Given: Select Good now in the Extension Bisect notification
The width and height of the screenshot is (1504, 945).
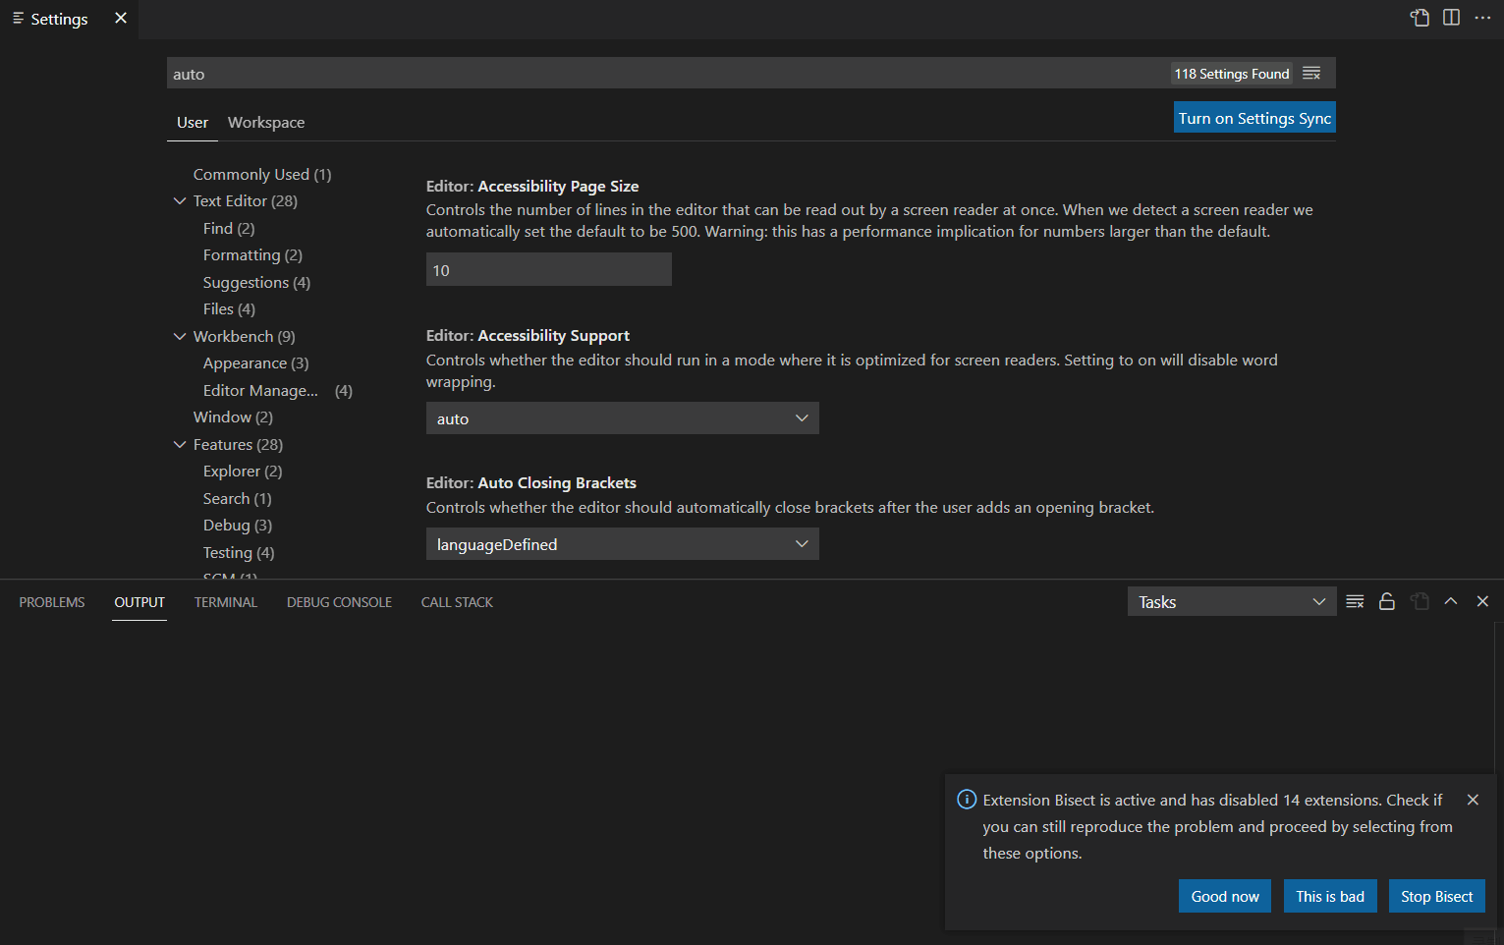Looking at the screenshot, I should (1224, 896).
